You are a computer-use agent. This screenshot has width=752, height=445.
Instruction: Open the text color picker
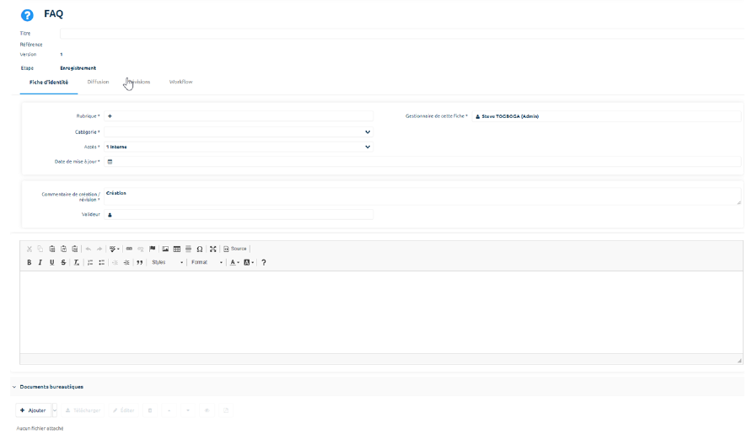click(234, 263)
